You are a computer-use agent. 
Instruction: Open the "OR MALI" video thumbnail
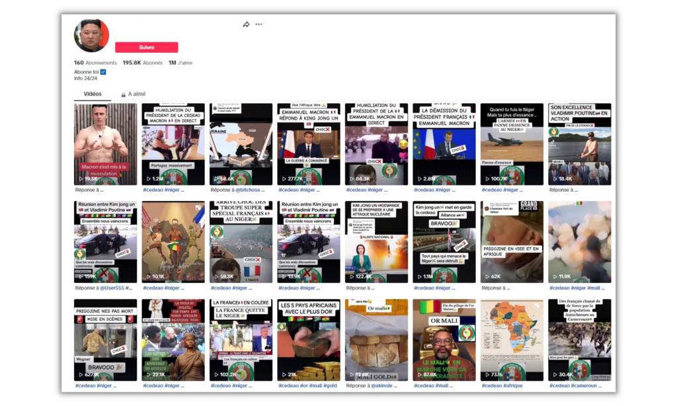point(444,340)
